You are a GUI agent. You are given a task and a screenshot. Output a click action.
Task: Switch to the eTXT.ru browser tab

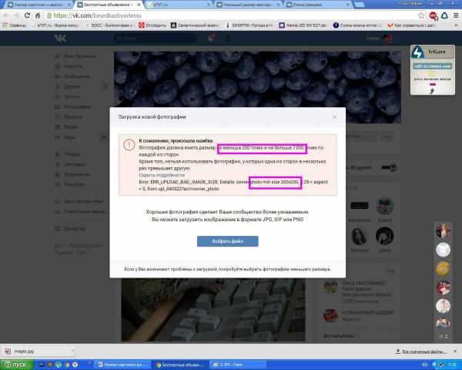click(179, 5)
